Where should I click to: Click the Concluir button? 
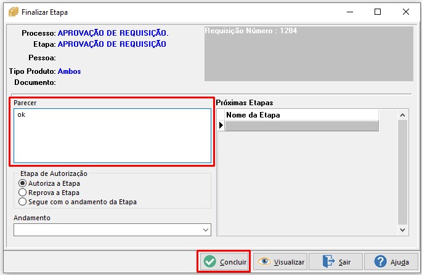click(x=224, y=261)
